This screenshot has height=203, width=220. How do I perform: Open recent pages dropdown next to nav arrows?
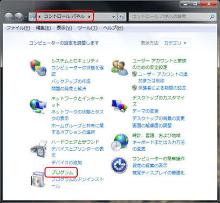click(26, 17)
